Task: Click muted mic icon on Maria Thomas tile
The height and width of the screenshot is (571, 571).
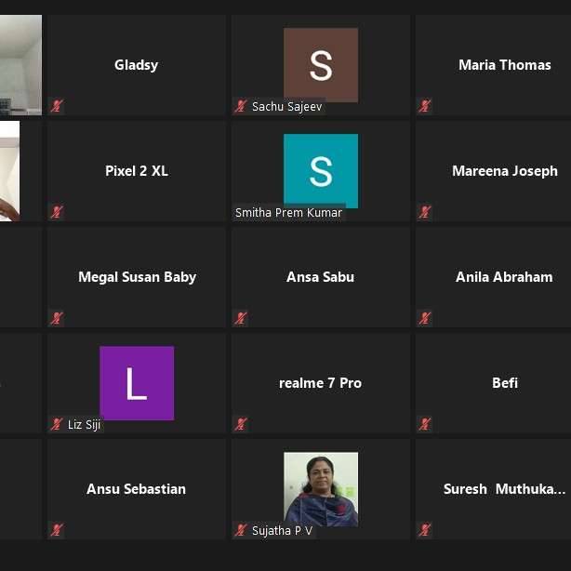Action: (x=425, y=106)
